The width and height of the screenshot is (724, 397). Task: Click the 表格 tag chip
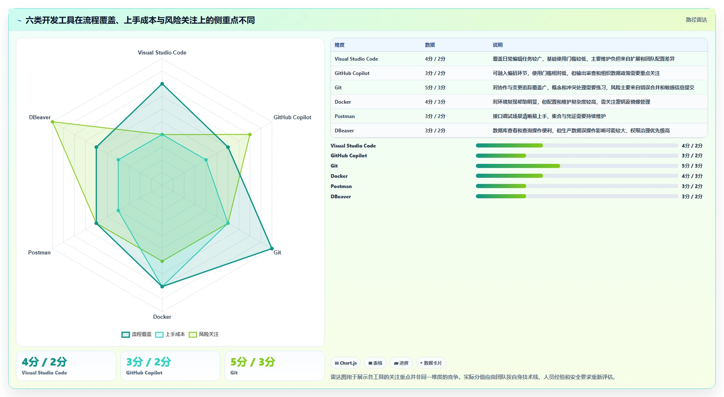[x=375, y=363]
